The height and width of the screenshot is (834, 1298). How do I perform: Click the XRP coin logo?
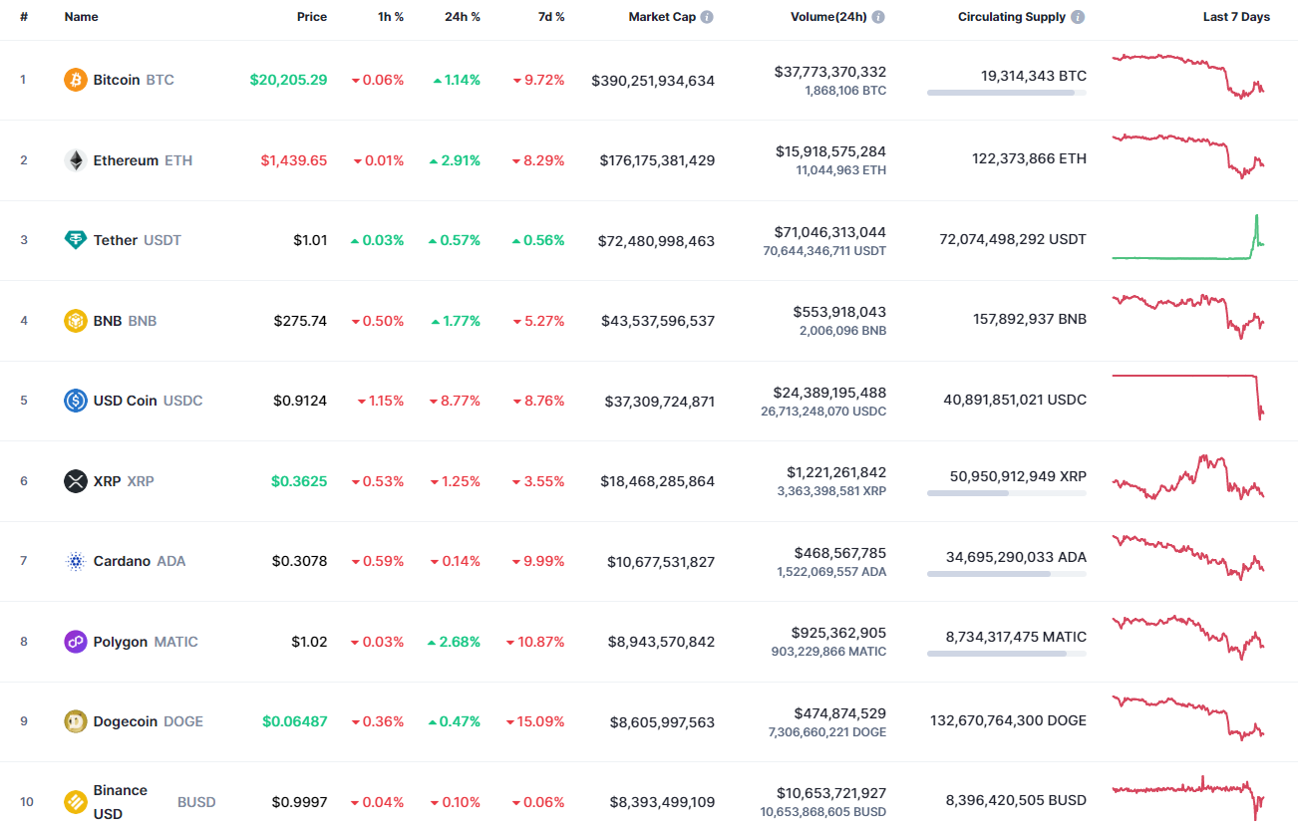[74, 480]
